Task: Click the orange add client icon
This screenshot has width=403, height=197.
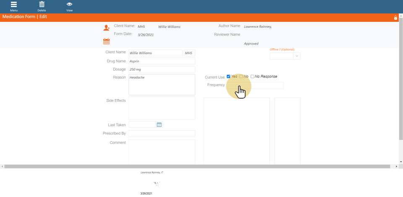Action: 106,28
